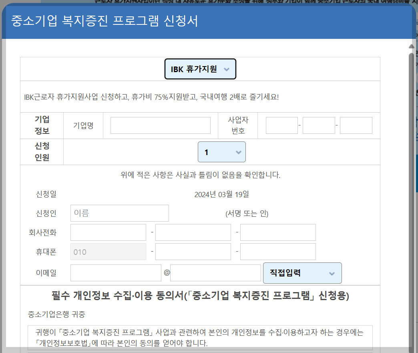
Task: Focus the 이메일 domain field after @
Action: [216, 273]
